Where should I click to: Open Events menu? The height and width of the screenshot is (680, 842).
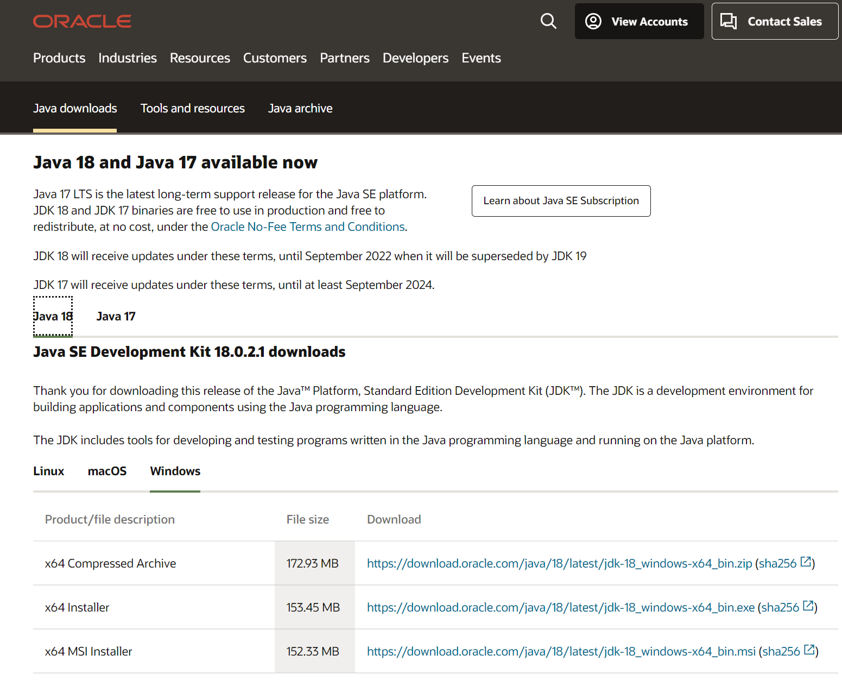481,58
